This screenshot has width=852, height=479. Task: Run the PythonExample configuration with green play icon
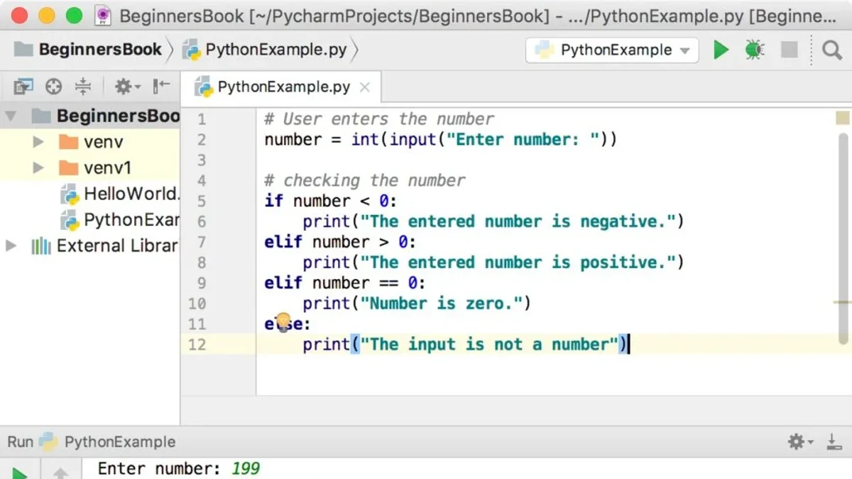click(x=721, y=50)
